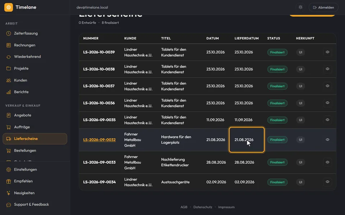Open Zeiterfassung clock icon in sidebar
The image size is (345, 215).
tap(9, 33)
